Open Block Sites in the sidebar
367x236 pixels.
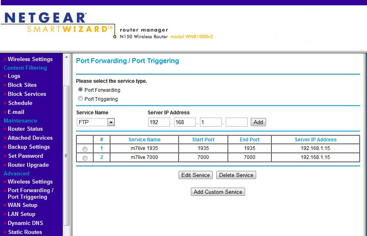22,85
